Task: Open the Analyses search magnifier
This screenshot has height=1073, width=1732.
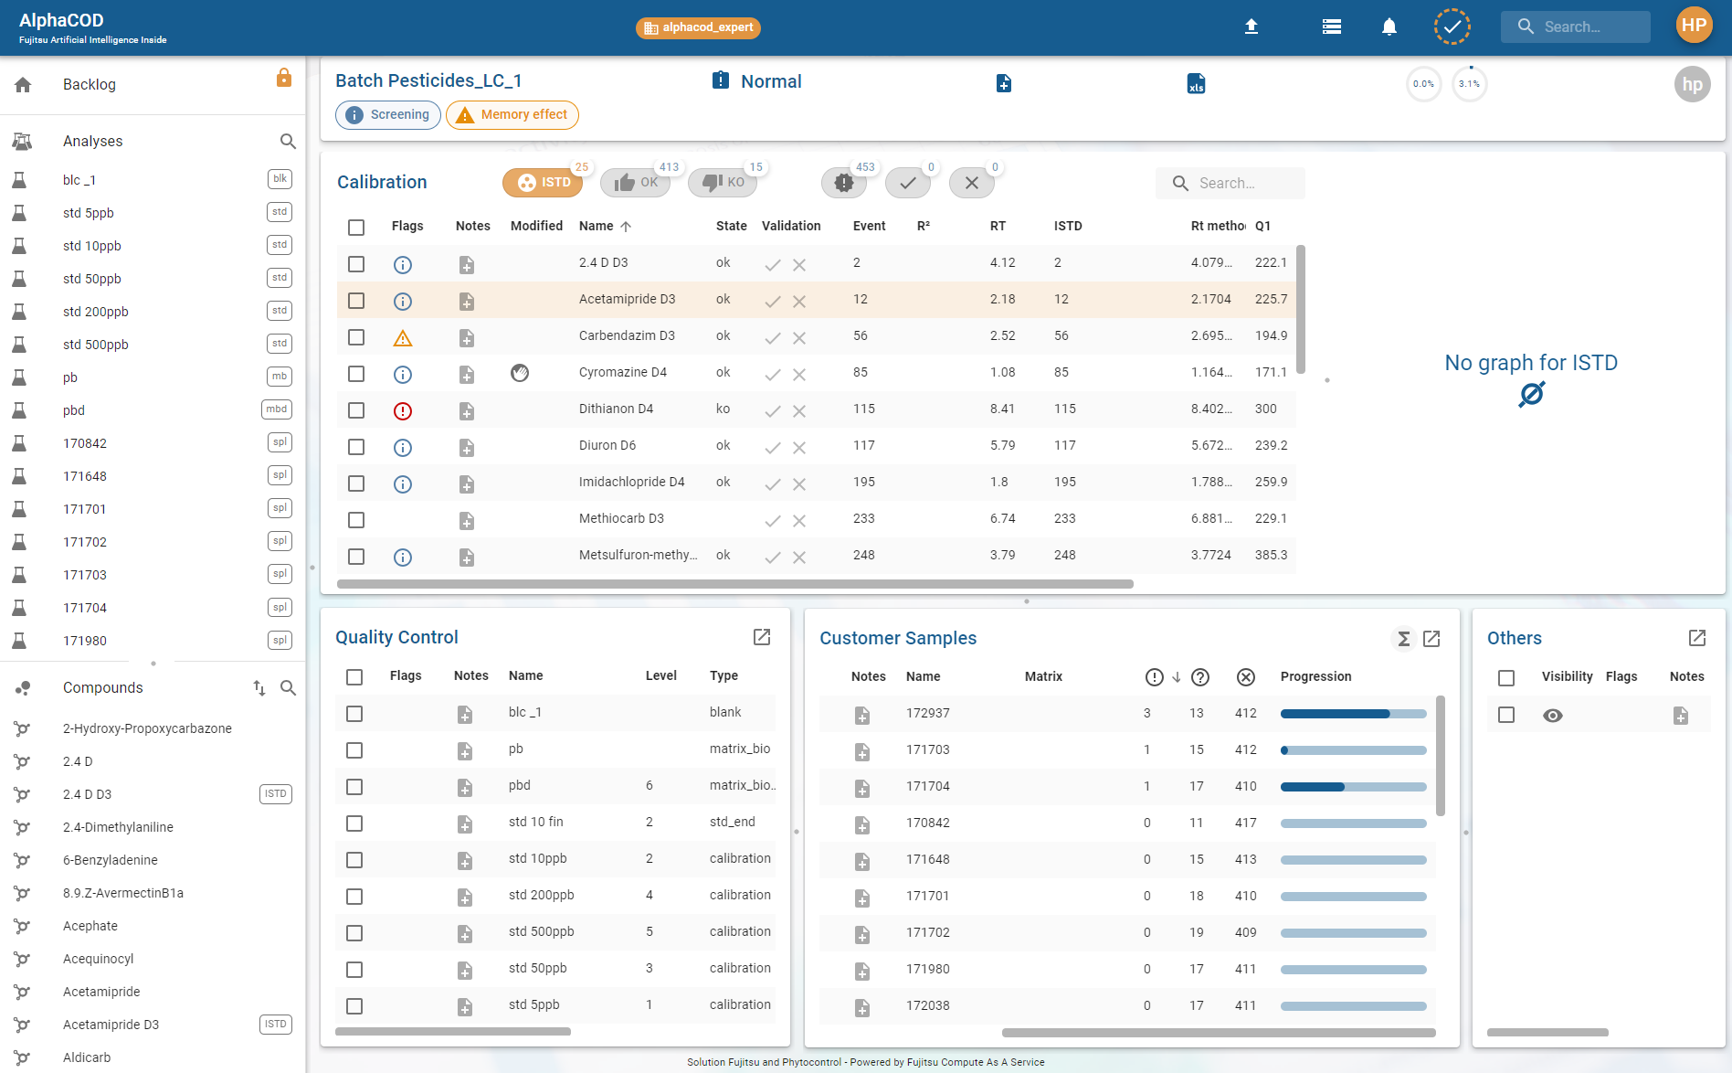Action: click(x=288, y=142)
